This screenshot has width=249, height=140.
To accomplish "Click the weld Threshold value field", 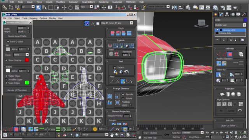I will point(125,55).
